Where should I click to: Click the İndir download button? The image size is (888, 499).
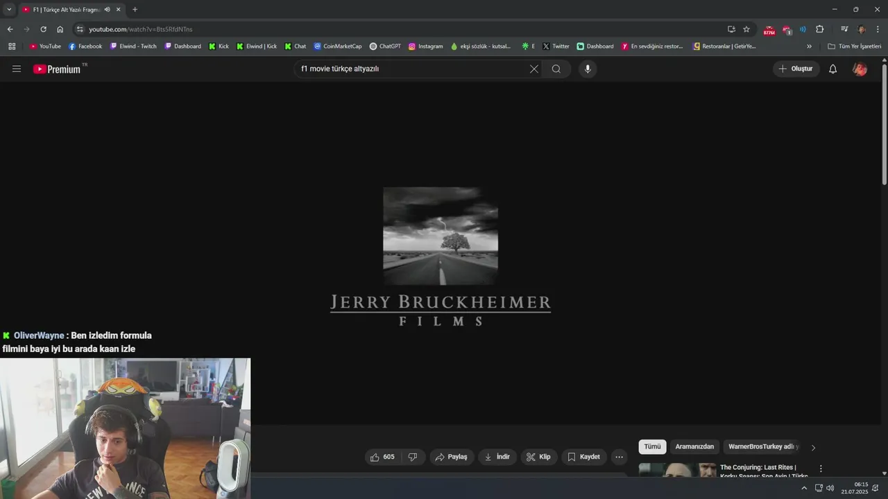click(x=497, y=457)
